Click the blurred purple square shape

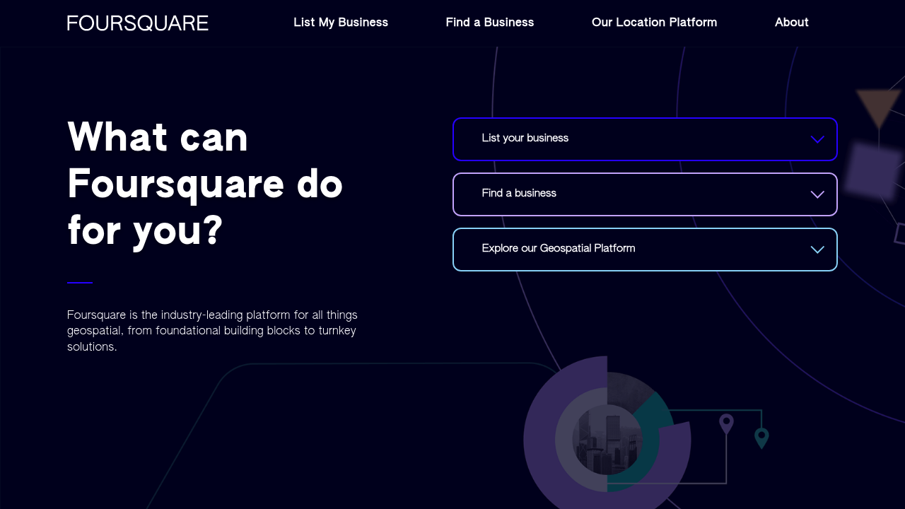point(872,170)
